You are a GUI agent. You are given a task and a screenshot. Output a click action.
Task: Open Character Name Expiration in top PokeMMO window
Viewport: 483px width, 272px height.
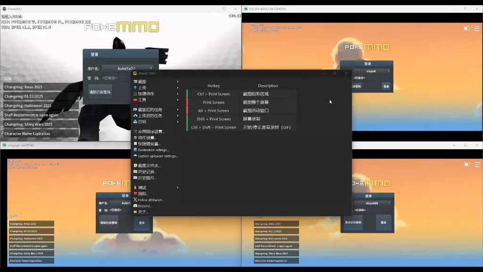[x=40, y=134]
